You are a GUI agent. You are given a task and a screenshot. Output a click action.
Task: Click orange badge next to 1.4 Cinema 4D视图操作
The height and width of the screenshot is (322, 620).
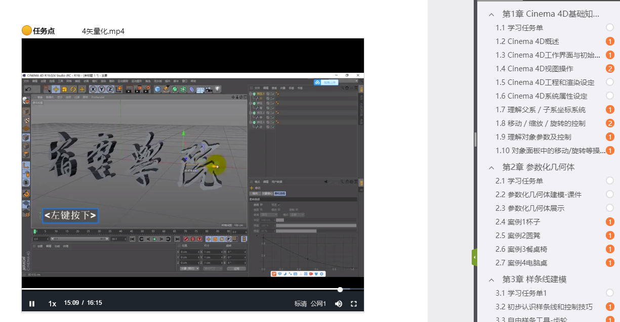click(610, 69)
